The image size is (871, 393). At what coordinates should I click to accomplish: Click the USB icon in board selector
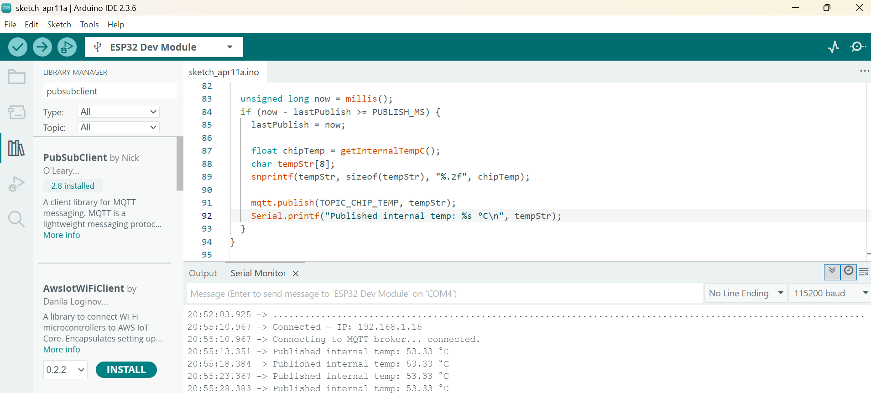(97, 47)
